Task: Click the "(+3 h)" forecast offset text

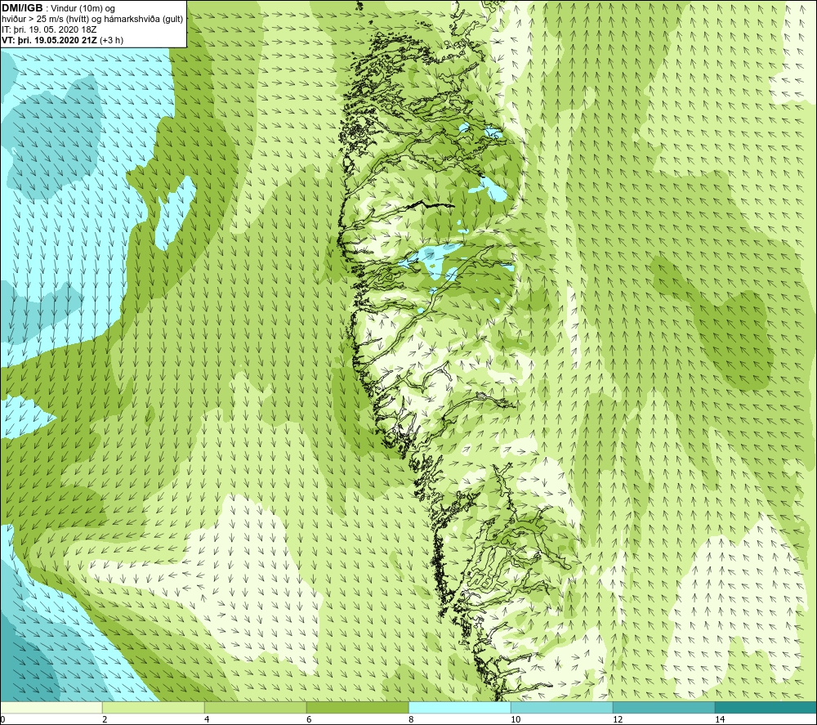Action: coord(111,40)
